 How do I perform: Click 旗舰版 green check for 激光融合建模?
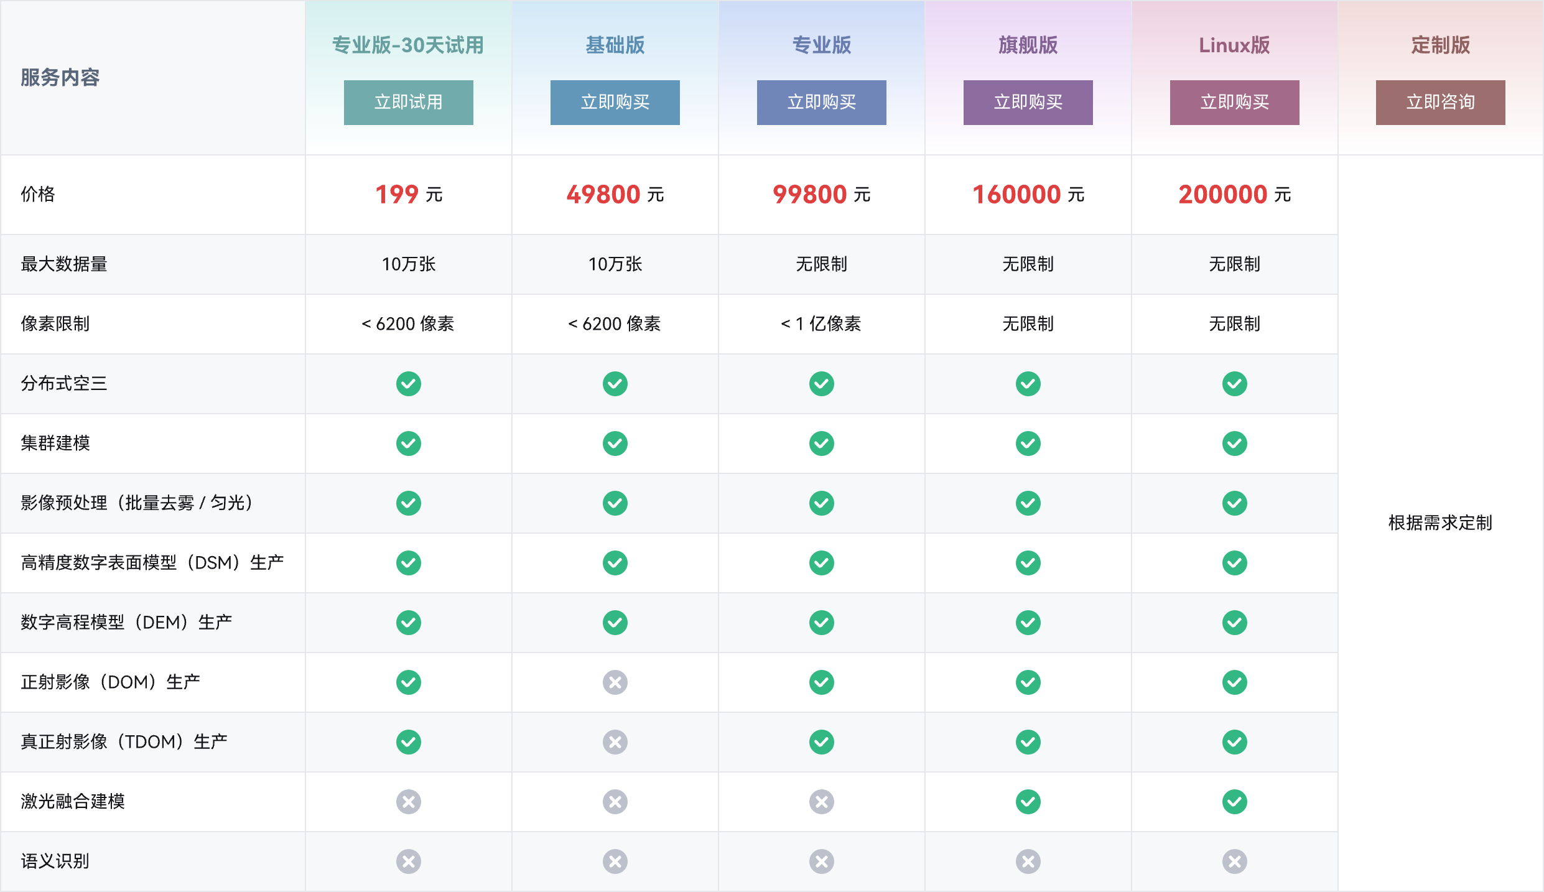click(1028, 802)
